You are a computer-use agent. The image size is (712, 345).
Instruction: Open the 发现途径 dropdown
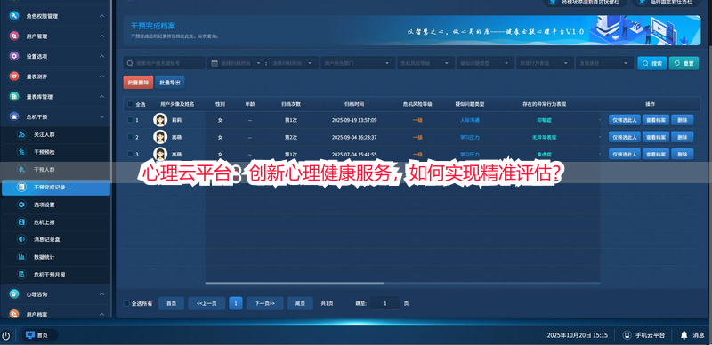pyautogui.click(x=604, y=63)
